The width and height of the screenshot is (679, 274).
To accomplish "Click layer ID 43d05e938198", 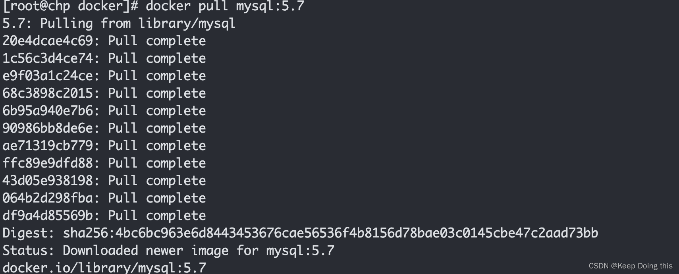I will [x=48, y=181].
